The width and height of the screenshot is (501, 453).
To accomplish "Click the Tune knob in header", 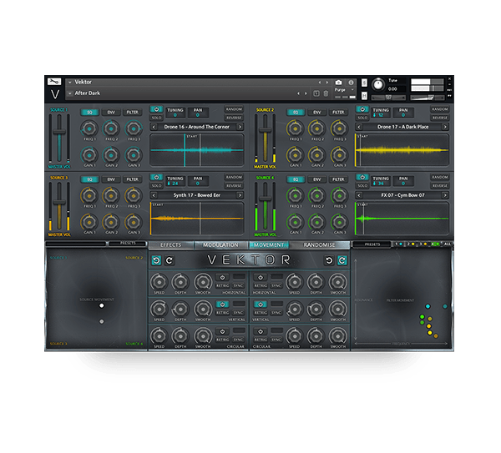I will click(378, 85).
